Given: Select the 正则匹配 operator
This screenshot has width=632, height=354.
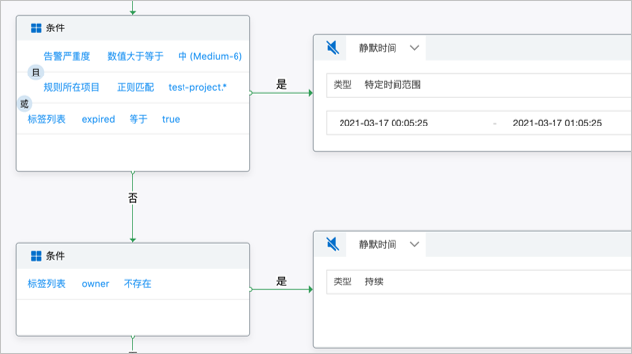Looking at the screenshot, I should tap(135, 87).
